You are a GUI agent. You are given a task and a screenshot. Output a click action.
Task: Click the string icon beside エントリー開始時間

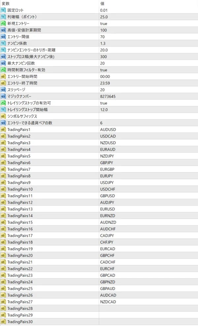pyautogui.click(x=3, y=77)
